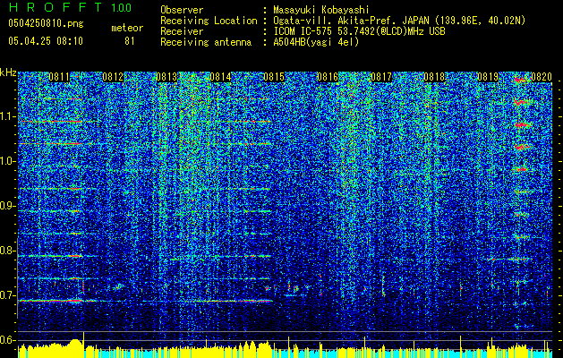563x358 pixels.
Task: Select the filename 0504250810.png
Action: [x=46, y=23]
